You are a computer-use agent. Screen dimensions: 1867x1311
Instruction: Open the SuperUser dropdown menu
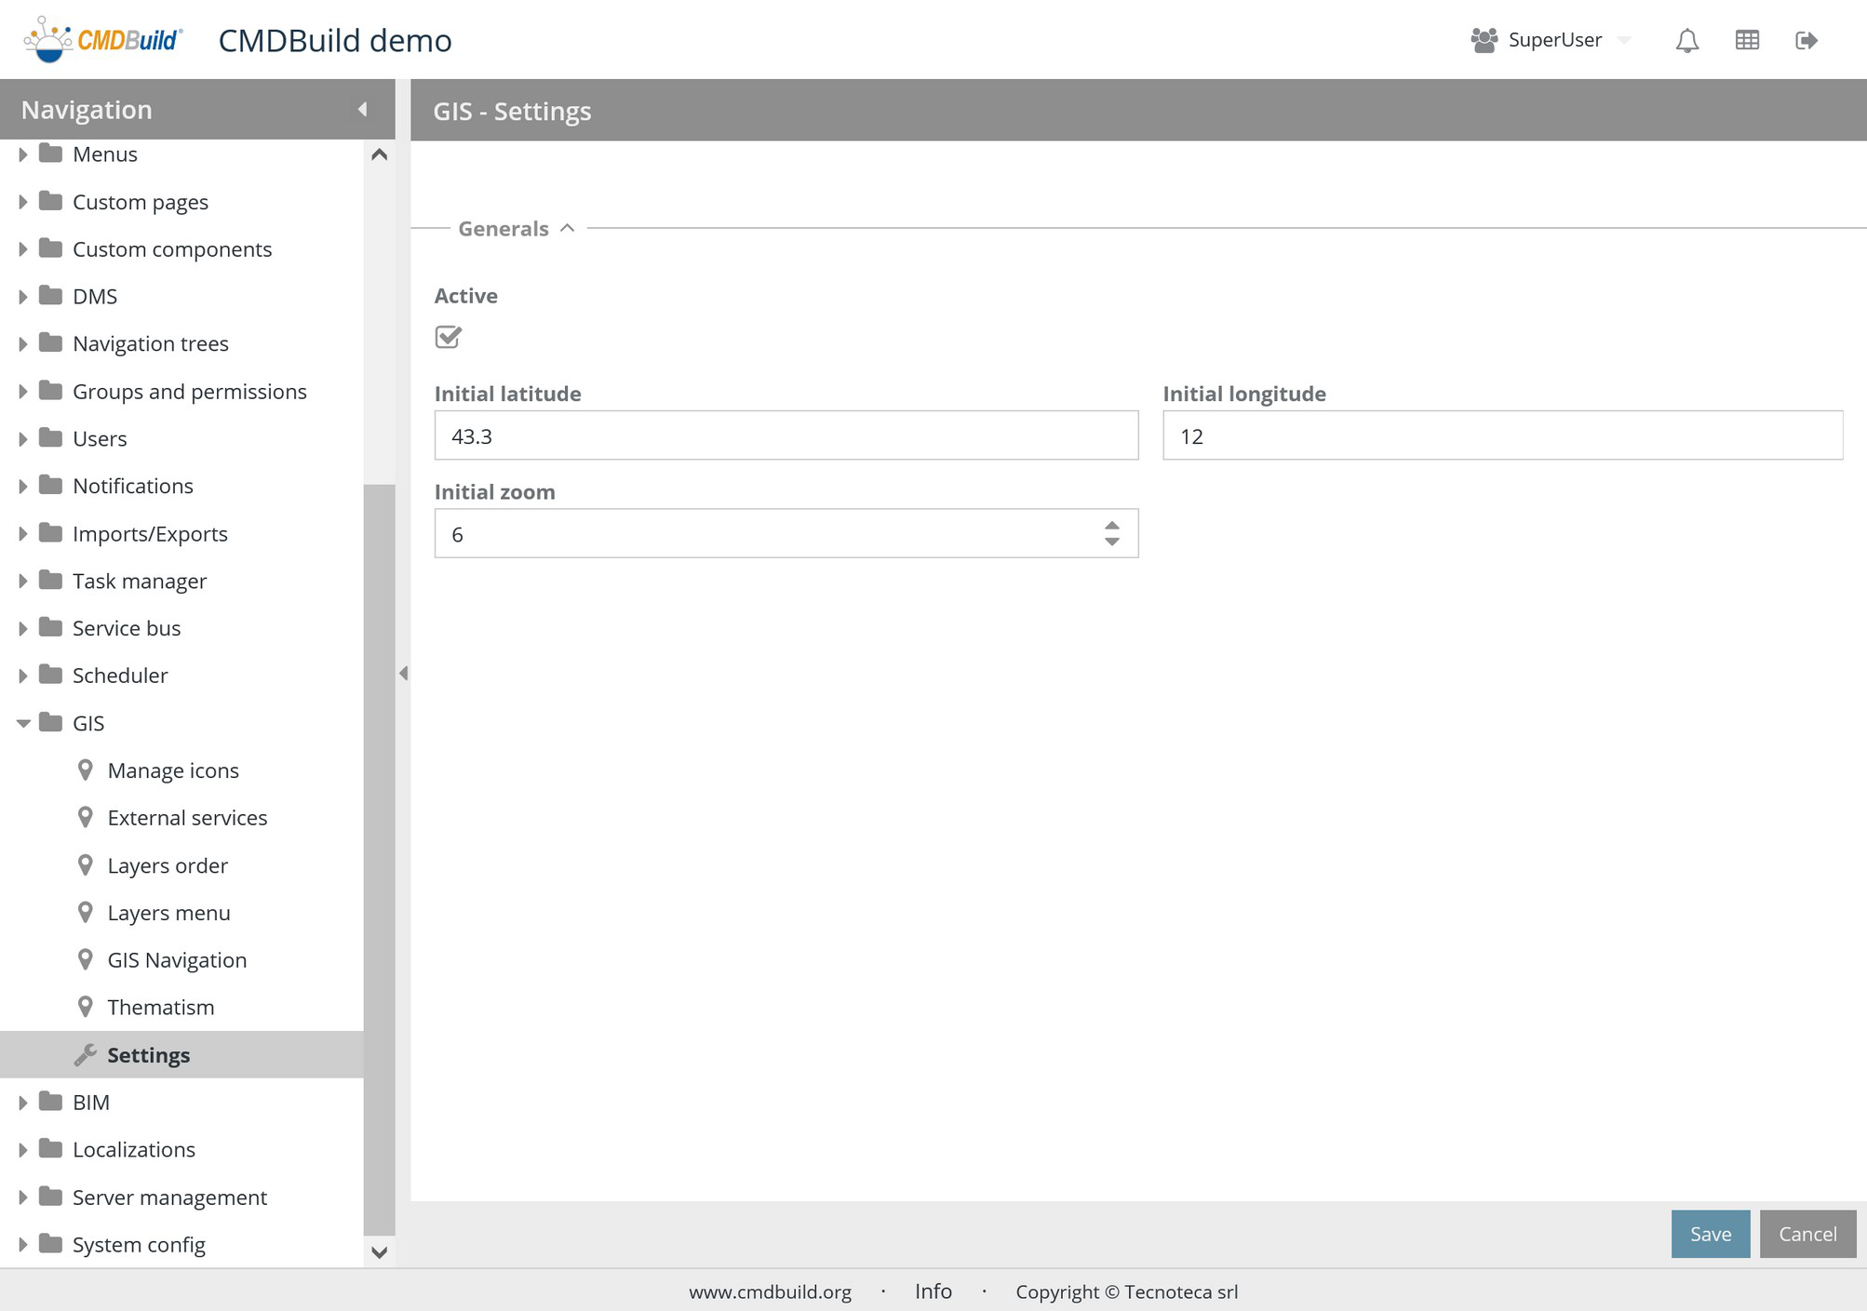click(1624, 40)
